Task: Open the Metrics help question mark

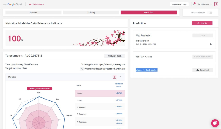Action: point(114,77)
